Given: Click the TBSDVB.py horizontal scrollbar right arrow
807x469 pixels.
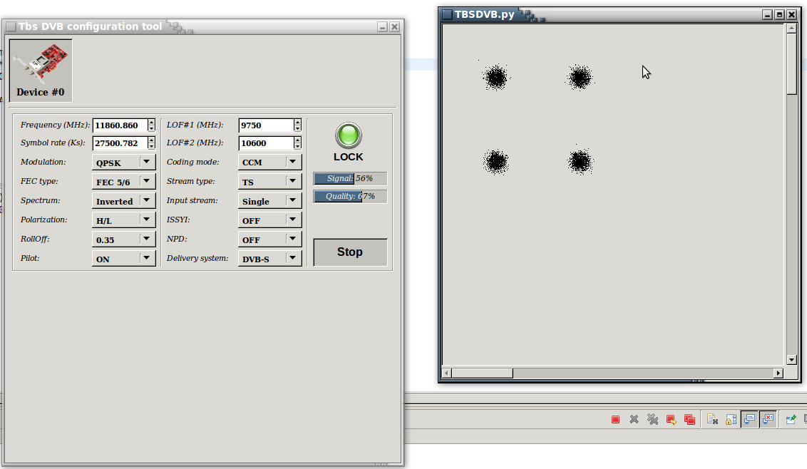Looking at the screenshot, I should [778, 373].
